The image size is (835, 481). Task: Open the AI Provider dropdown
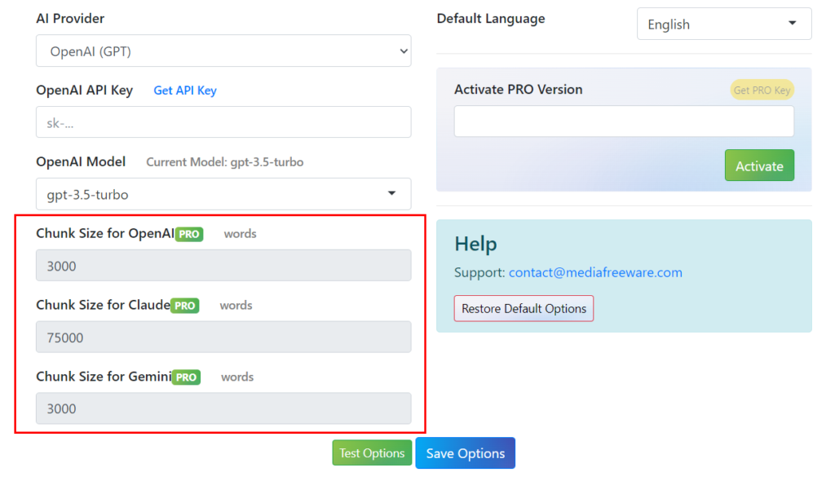[x=223, y=51]
